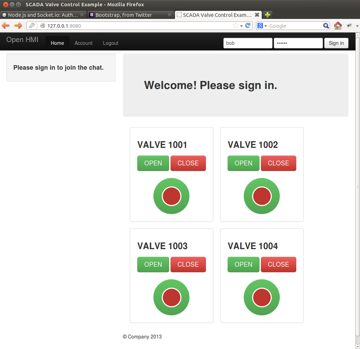Open the Firefox Home icon
Screen dimensions: 360x349
point(338,26)
